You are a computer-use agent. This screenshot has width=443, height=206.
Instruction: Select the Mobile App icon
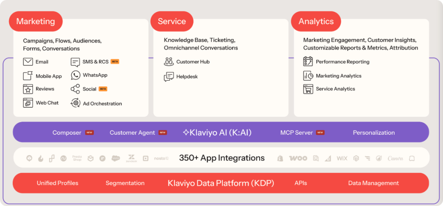[28, 76]
